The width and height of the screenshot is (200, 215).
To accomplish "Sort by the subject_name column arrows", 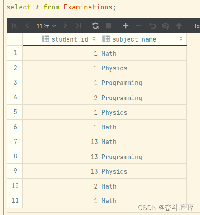I will pos(181,39).
